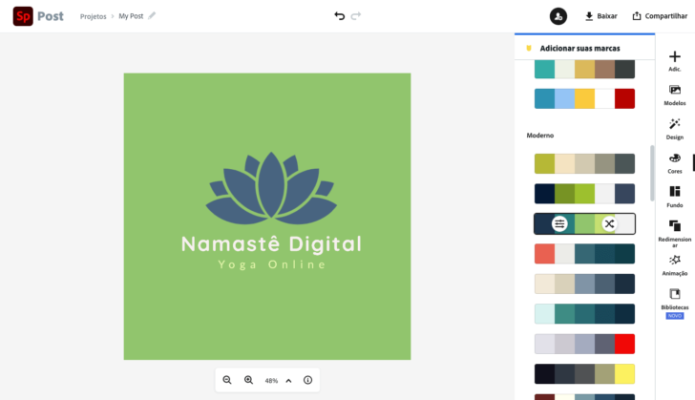The height and width of the screenshot is (400, 695).
Task: Rename My Post with pencil icon
Action: click(x=152, y=16)
